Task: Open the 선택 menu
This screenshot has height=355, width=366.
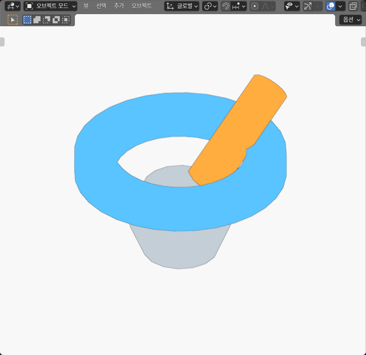Action: click(x=101, y=6)
